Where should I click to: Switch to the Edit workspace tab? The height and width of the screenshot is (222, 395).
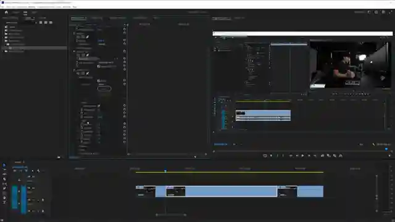tap(25, 12)
